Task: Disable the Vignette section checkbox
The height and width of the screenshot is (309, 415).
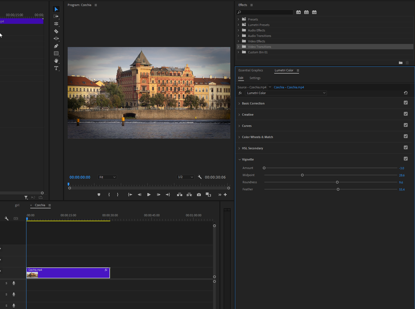Action: tap(405, 159)
